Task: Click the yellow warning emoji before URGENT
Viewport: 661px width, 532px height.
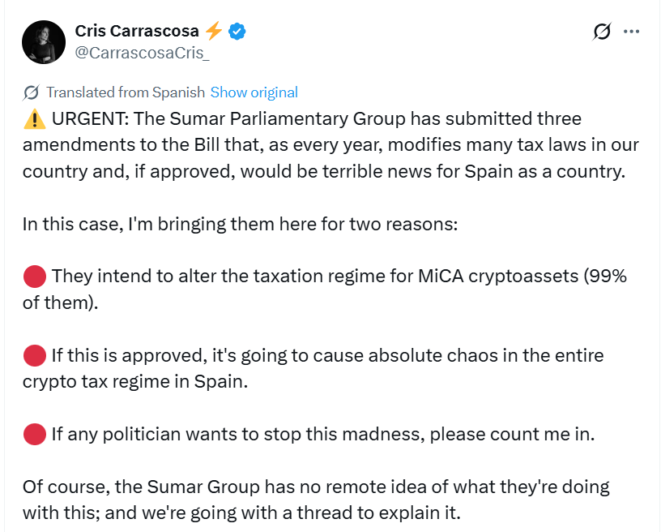Action: click(x=34, y=119)
